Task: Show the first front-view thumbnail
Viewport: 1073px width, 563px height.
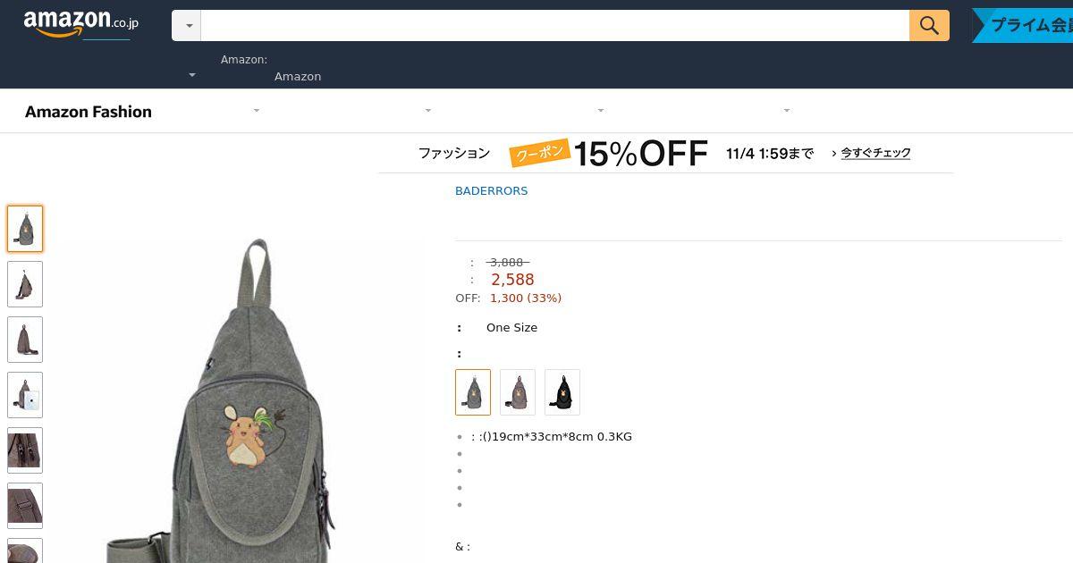Action: 25,229
